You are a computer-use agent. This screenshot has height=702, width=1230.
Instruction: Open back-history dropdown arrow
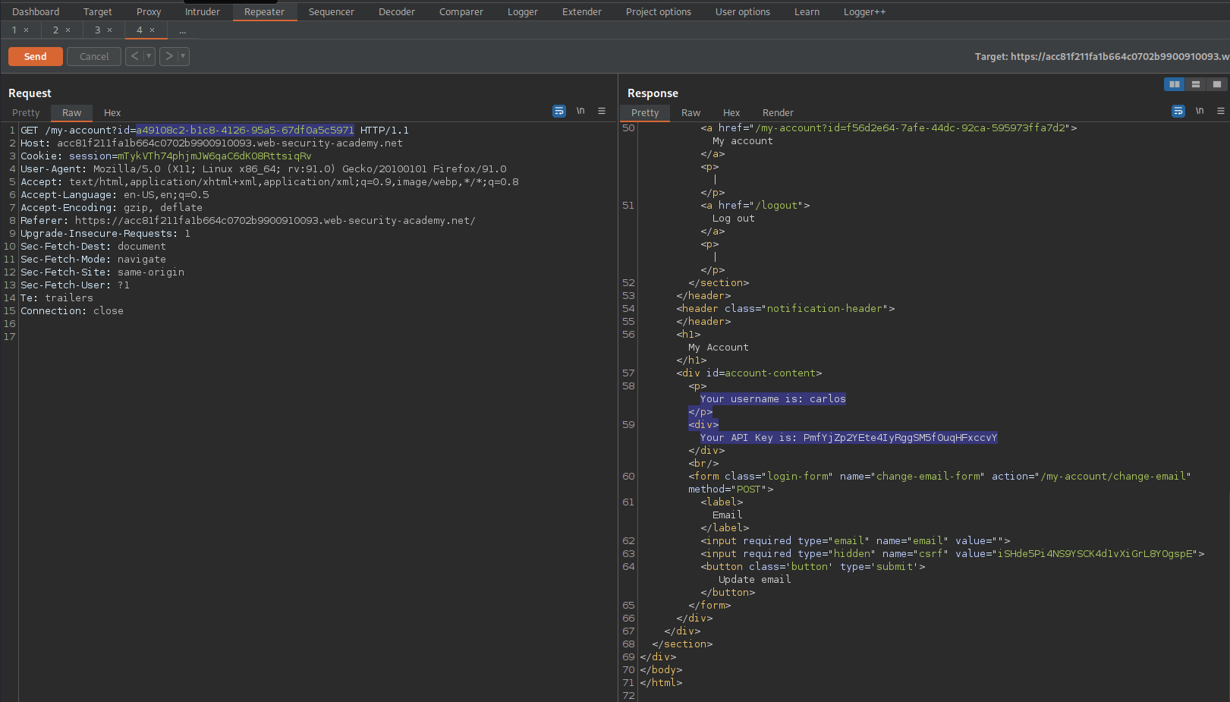[x=149, y=56]
